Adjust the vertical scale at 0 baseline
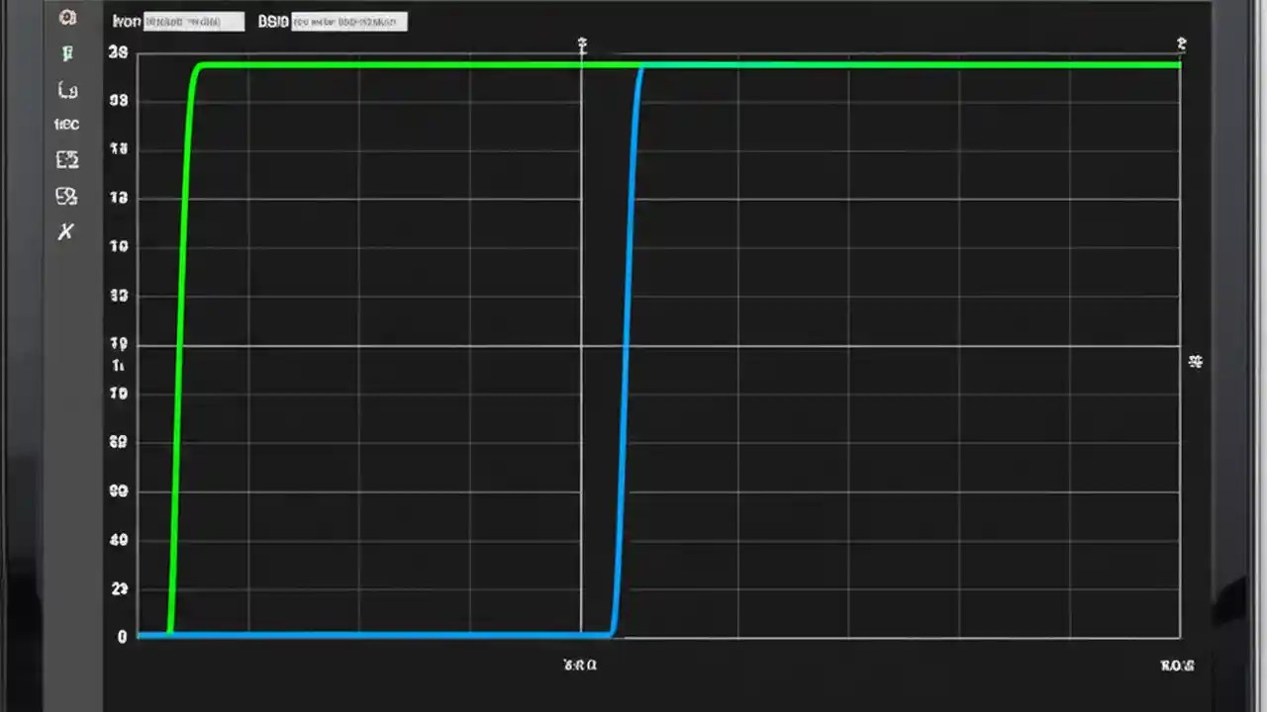Viewport: 1267px width, 712px height. (x=122, y=636)
